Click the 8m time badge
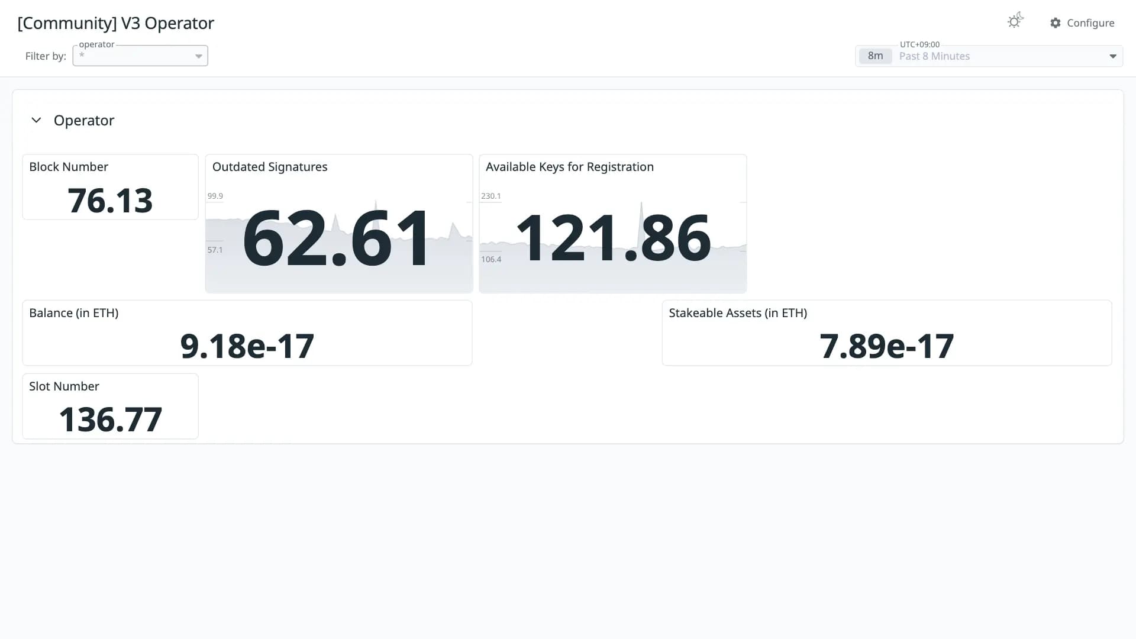The image size is (1136, 639). (875, 56)
